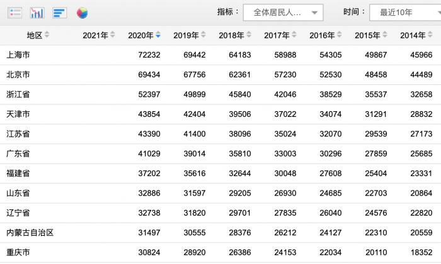Image resolution: width=441 pixels, height=264 pixels.
Task: Select the 江苏省 row label
Action: pyautogui.click(x=18, y=134)
